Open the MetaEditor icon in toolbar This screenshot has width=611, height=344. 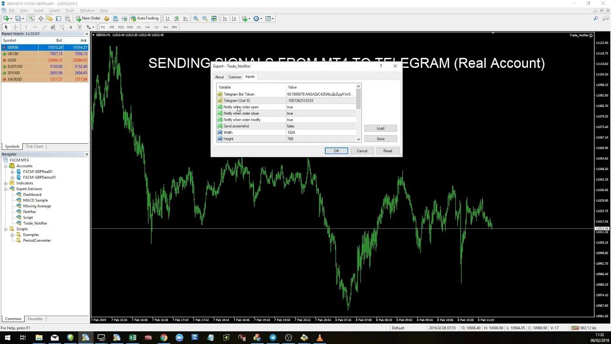pyautogui.click(x=106, y=18)
